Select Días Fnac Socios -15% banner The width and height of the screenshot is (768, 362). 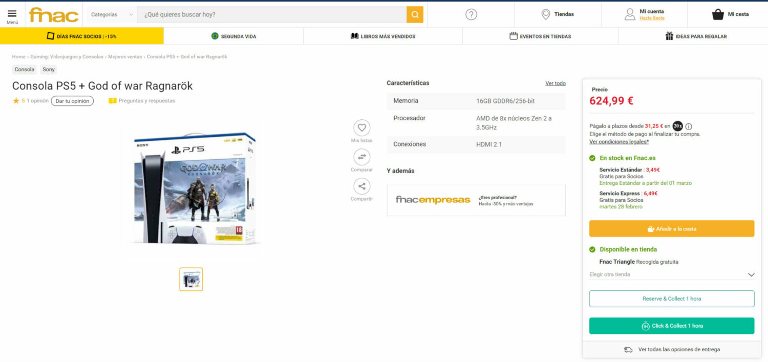click(82, 36)
